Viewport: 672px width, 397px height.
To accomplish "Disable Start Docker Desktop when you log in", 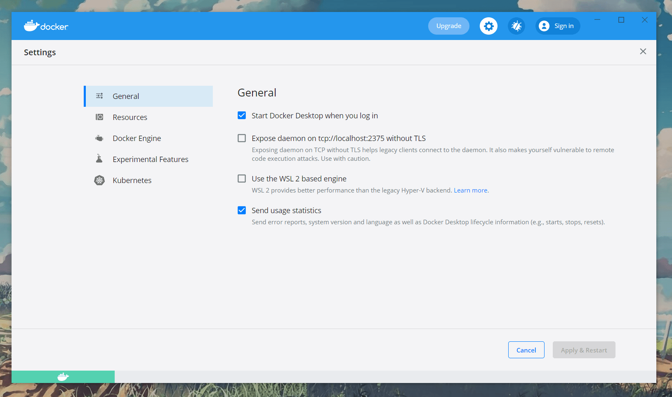I will [242, 115].
